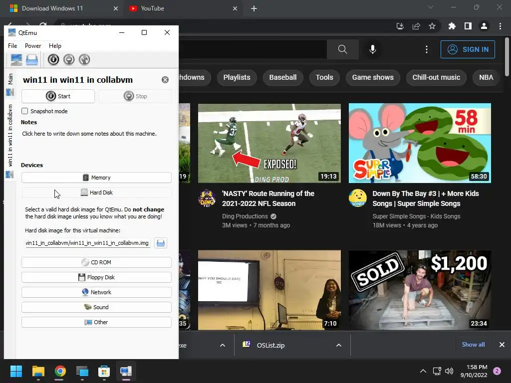This screenshot has height=383, width=511.
Task: Click the open machine disk icon in QtEmu toolbar
Action: point(32,60)
